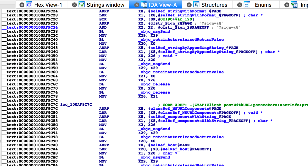308x166 pixels.
Task: Click selRef_stringByAppendingString_@PAGE operand
Action: coord(194,48)
